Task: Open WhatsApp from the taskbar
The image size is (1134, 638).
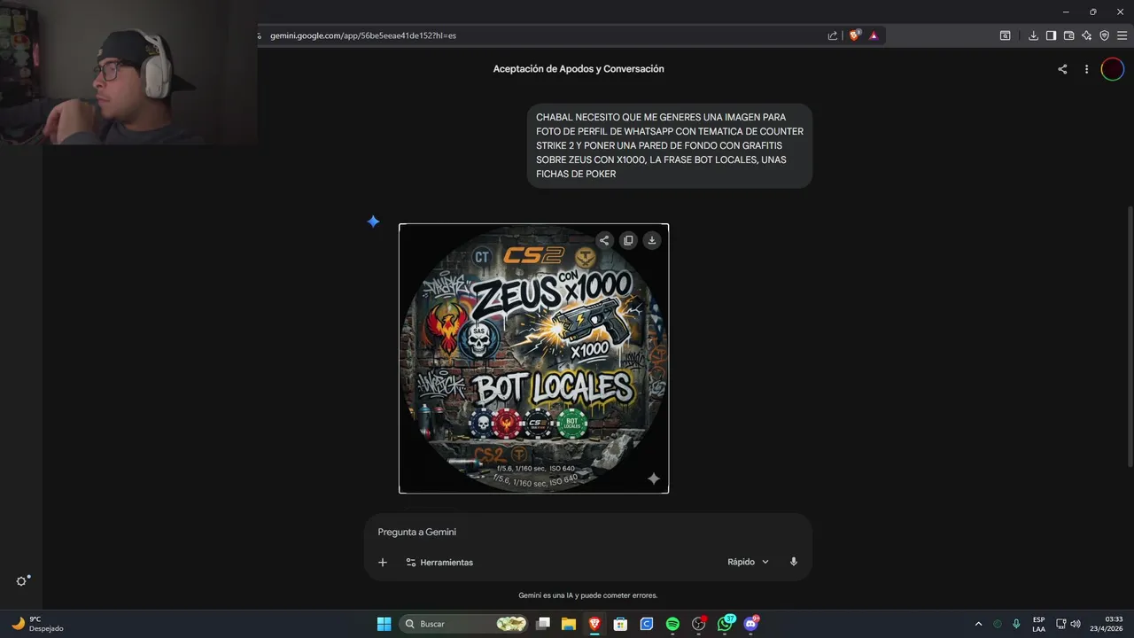Action: (x=726, y=624)
